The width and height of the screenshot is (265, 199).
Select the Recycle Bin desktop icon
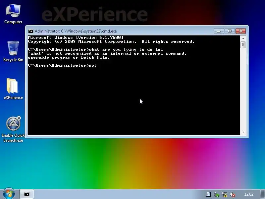(x=13, y=51)
